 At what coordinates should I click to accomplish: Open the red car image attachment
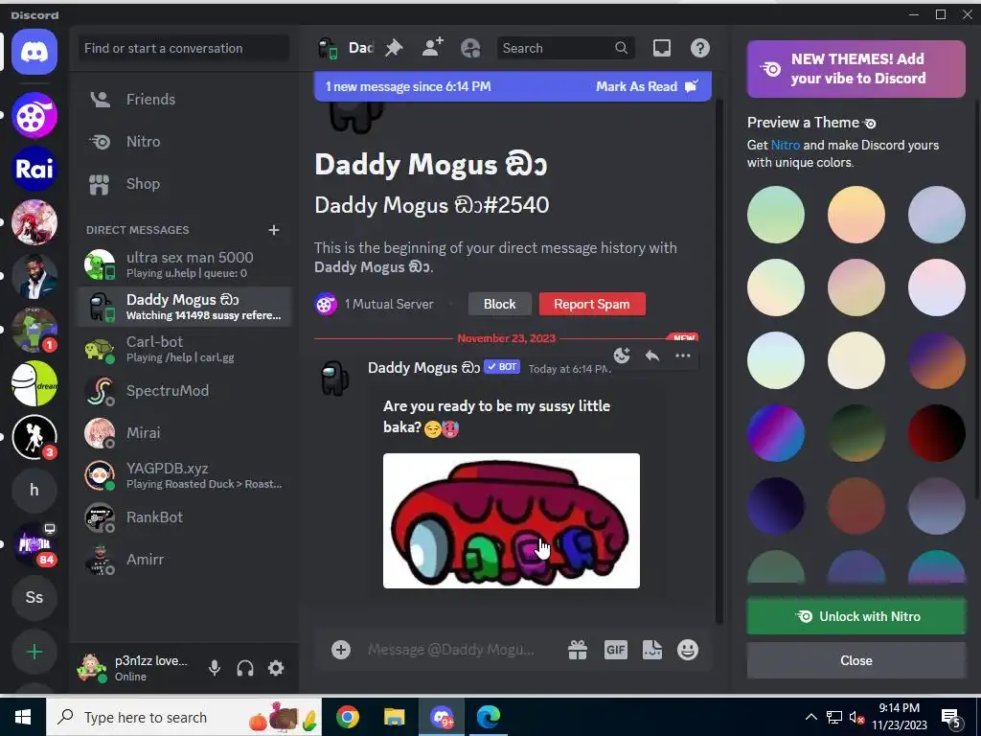coord(512,520)
